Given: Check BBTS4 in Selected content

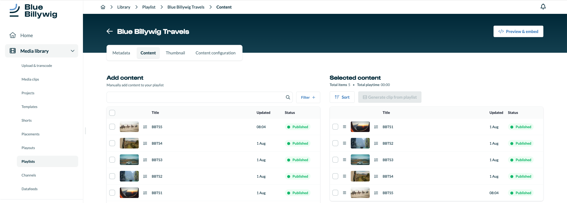Looking at the screenshot, I should pos(335,176).
